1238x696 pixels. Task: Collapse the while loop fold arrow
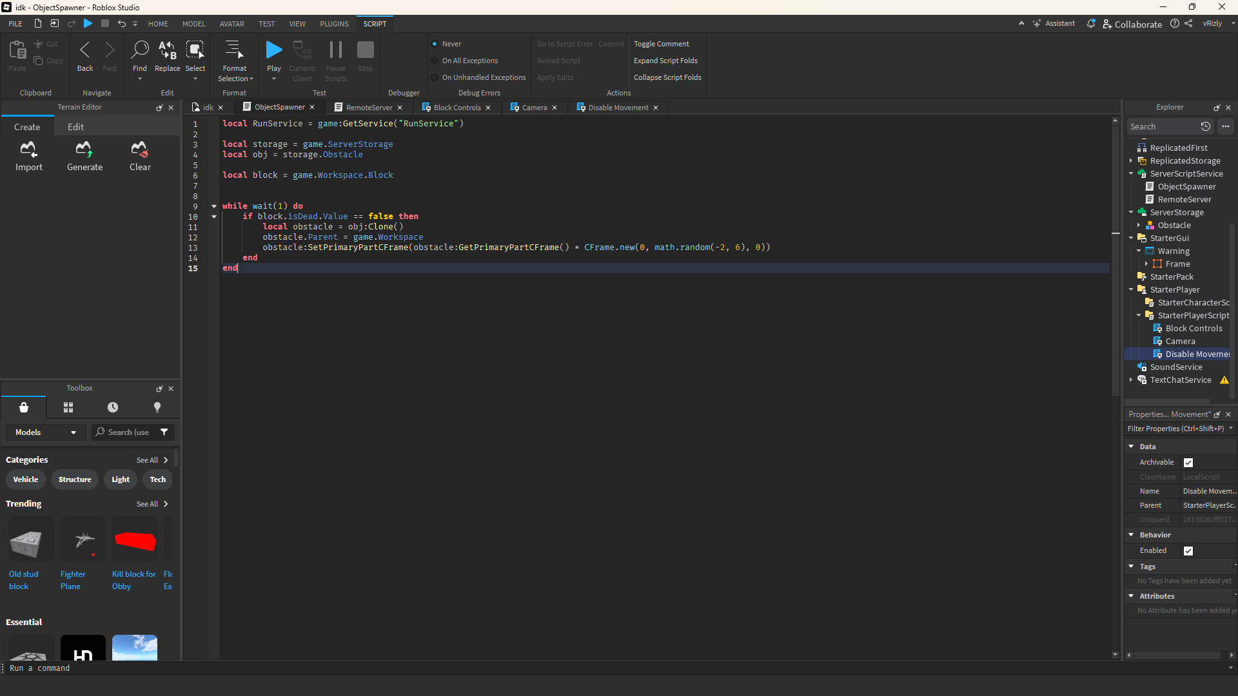click(214, 206)
